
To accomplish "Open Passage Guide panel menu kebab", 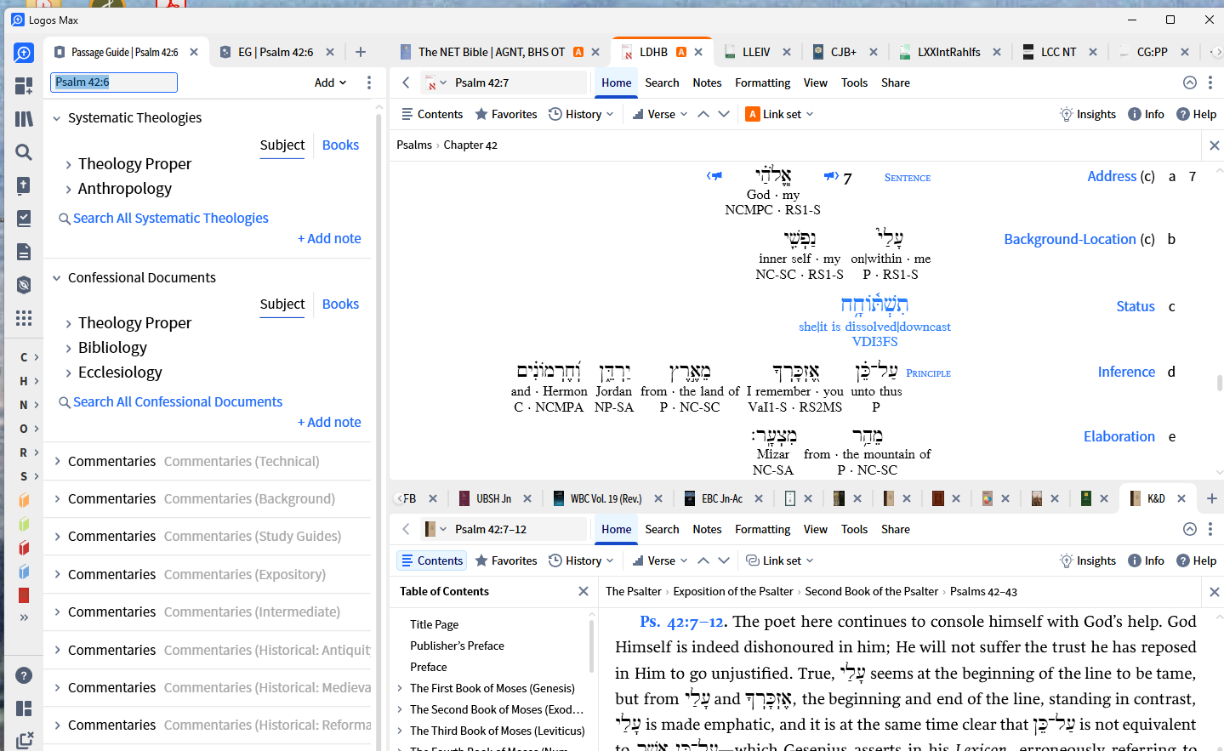I will [368, 82].
